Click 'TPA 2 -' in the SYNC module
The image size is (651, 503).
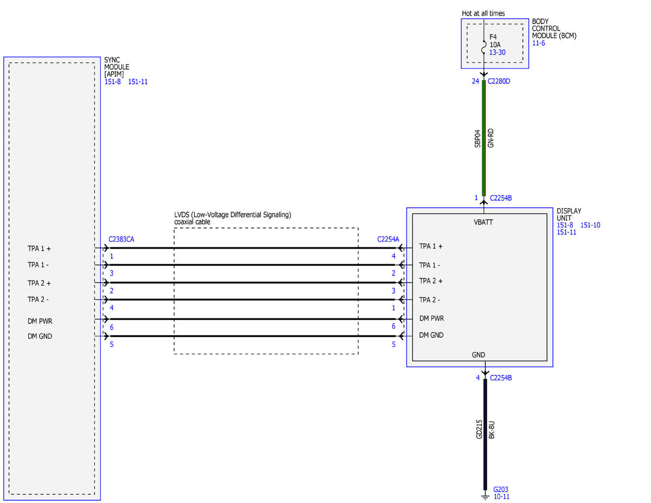coord(39,300)
